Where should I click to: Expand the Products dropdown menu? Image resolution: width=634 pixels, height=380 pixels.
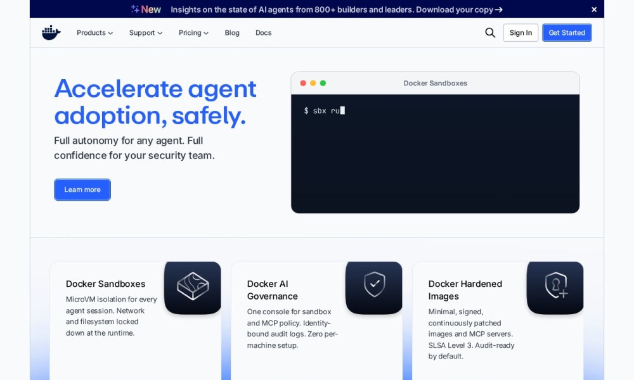(x=94, y=33)
